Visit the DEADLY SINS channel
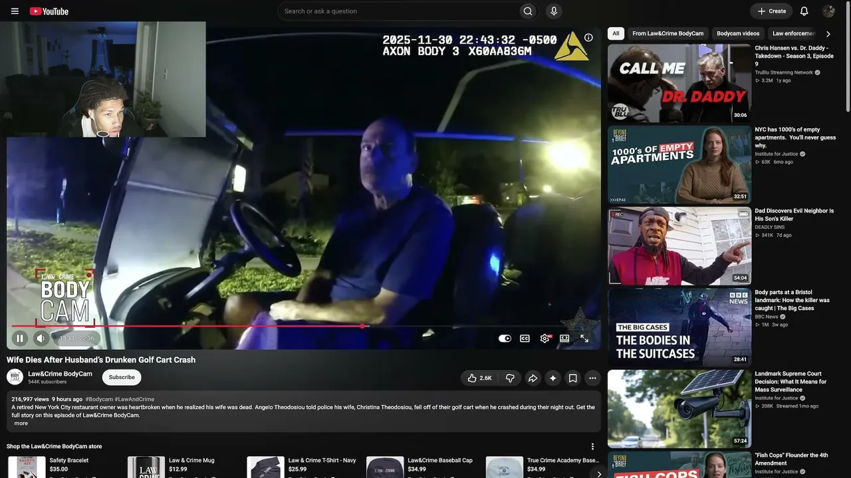The width and height of the screenshot is (851, 478). click(770, 227)
